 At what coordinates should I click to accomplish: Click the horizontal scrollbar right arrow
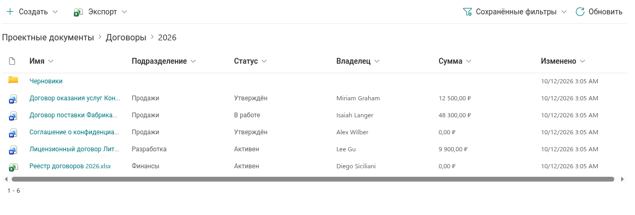click(622, 179)
